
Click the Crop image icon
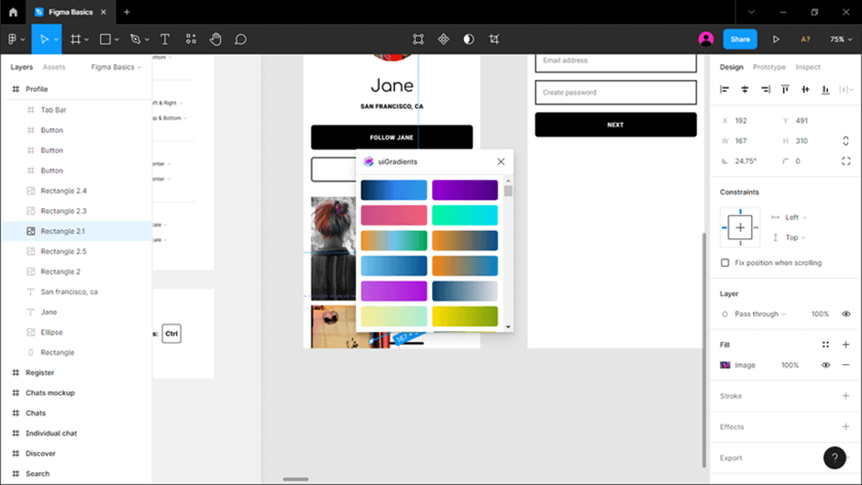click(494, 39)
